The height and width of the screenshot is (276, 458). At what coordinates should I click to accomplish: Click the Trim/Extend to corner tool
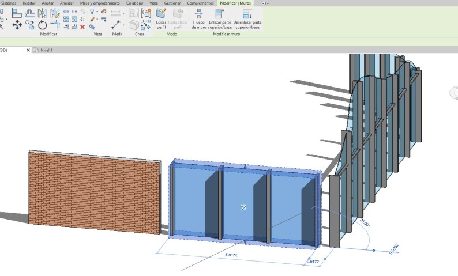[55, 24]
